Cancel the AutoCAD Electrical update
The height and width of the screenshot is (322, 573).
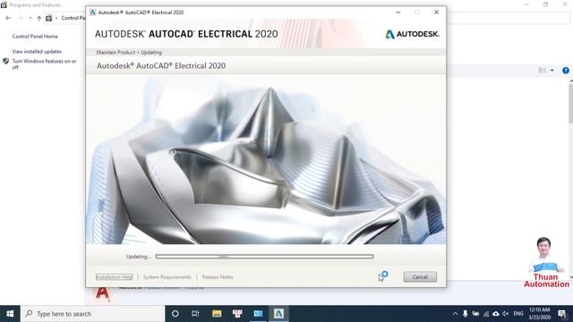pyautogui.click(x=420, y=276)
